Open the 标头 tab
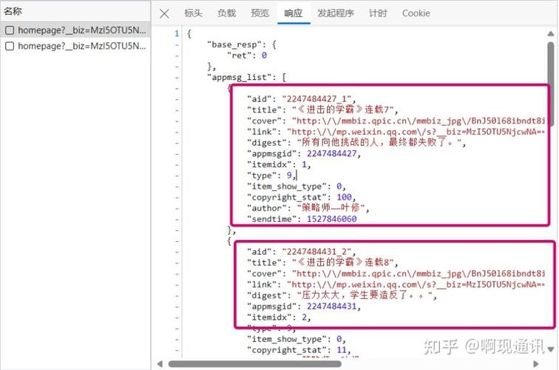Viewport: 559px width, 370px height. [193, 13]
